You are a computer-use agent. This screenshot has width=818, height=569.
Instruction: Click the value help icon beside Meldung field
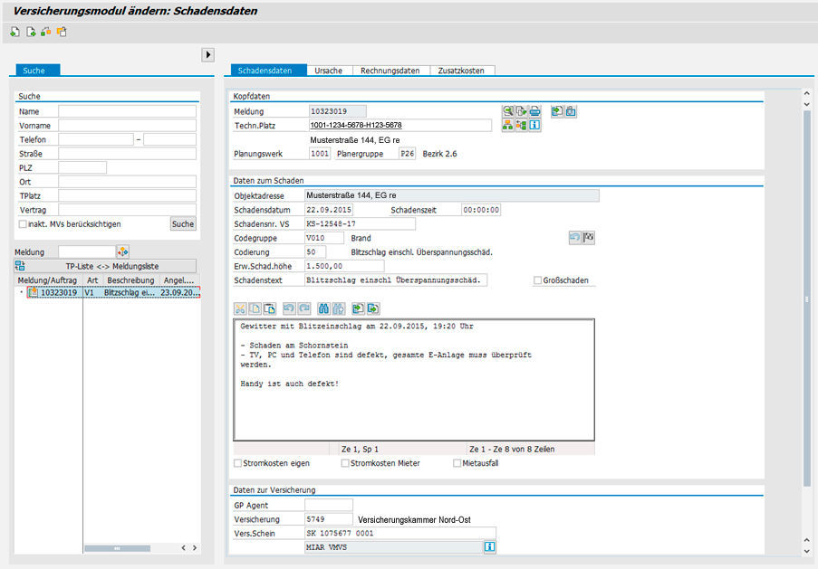click(123, 251)
